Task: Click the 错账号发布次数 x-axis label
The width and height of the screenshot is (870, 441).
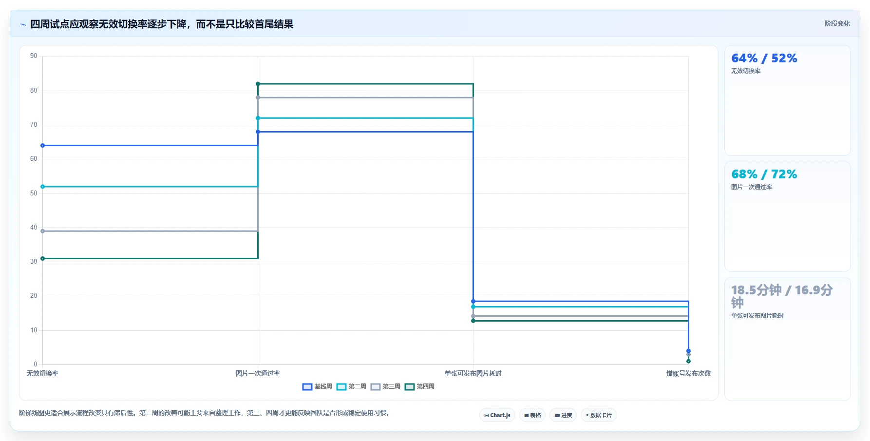Action: click(x=688, y=373)
